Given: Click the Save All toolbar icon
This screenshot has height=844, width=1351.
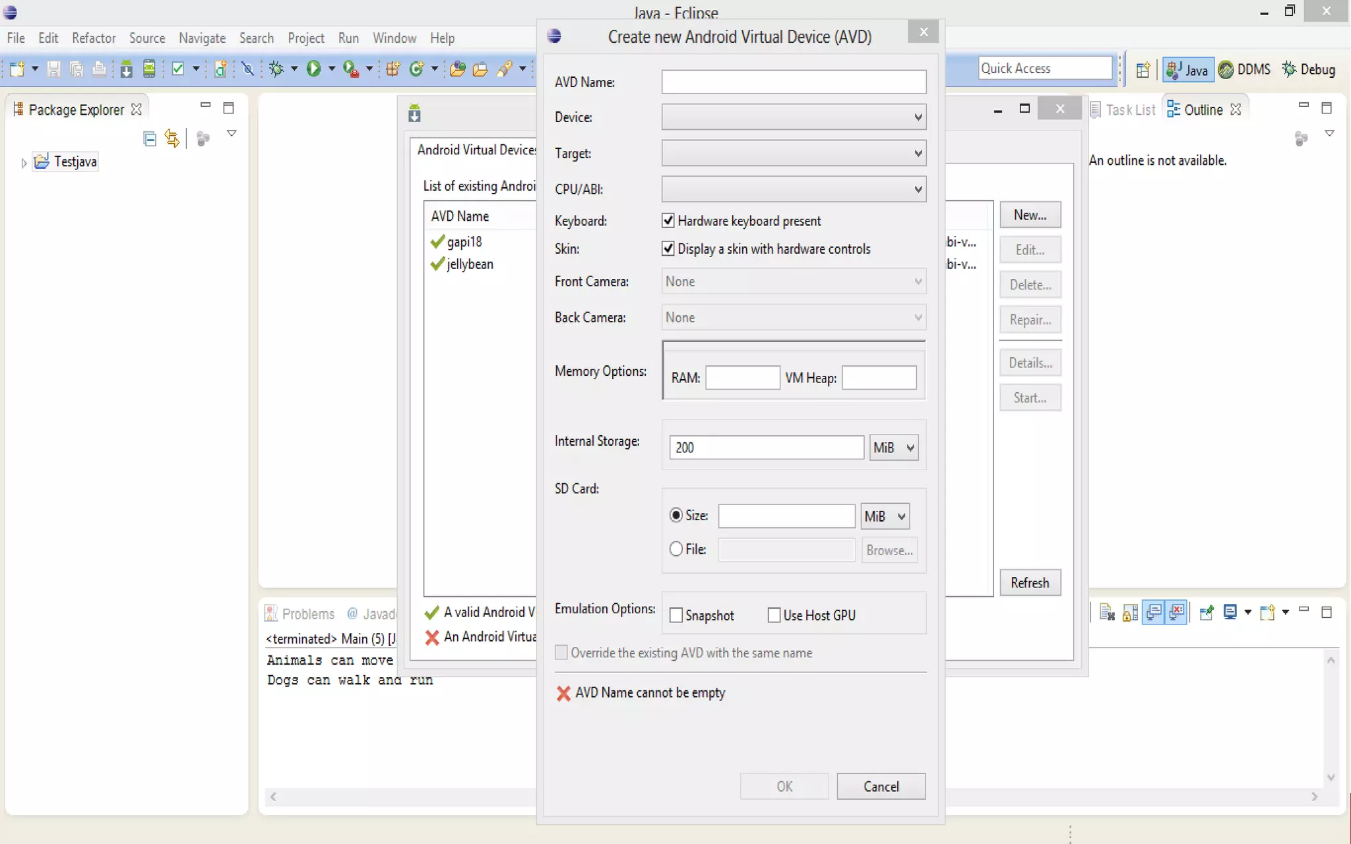Looking at the screenshot, I should (x=77, y=69).
